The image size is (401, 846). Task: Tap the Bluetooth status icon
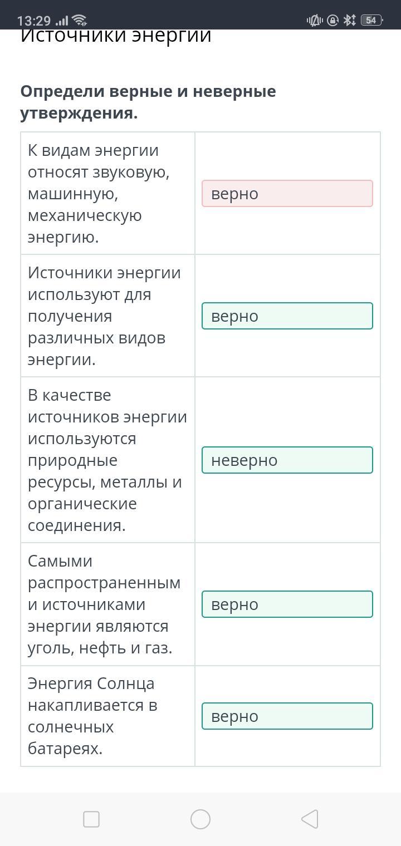[349, 21]
